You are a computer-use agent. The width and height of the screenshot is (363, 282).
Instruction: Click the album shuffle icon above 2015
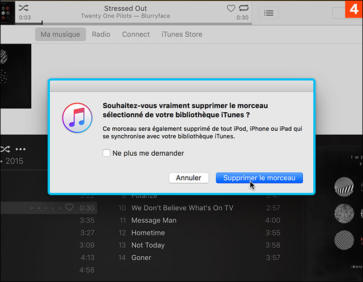(x=5, y=149)
